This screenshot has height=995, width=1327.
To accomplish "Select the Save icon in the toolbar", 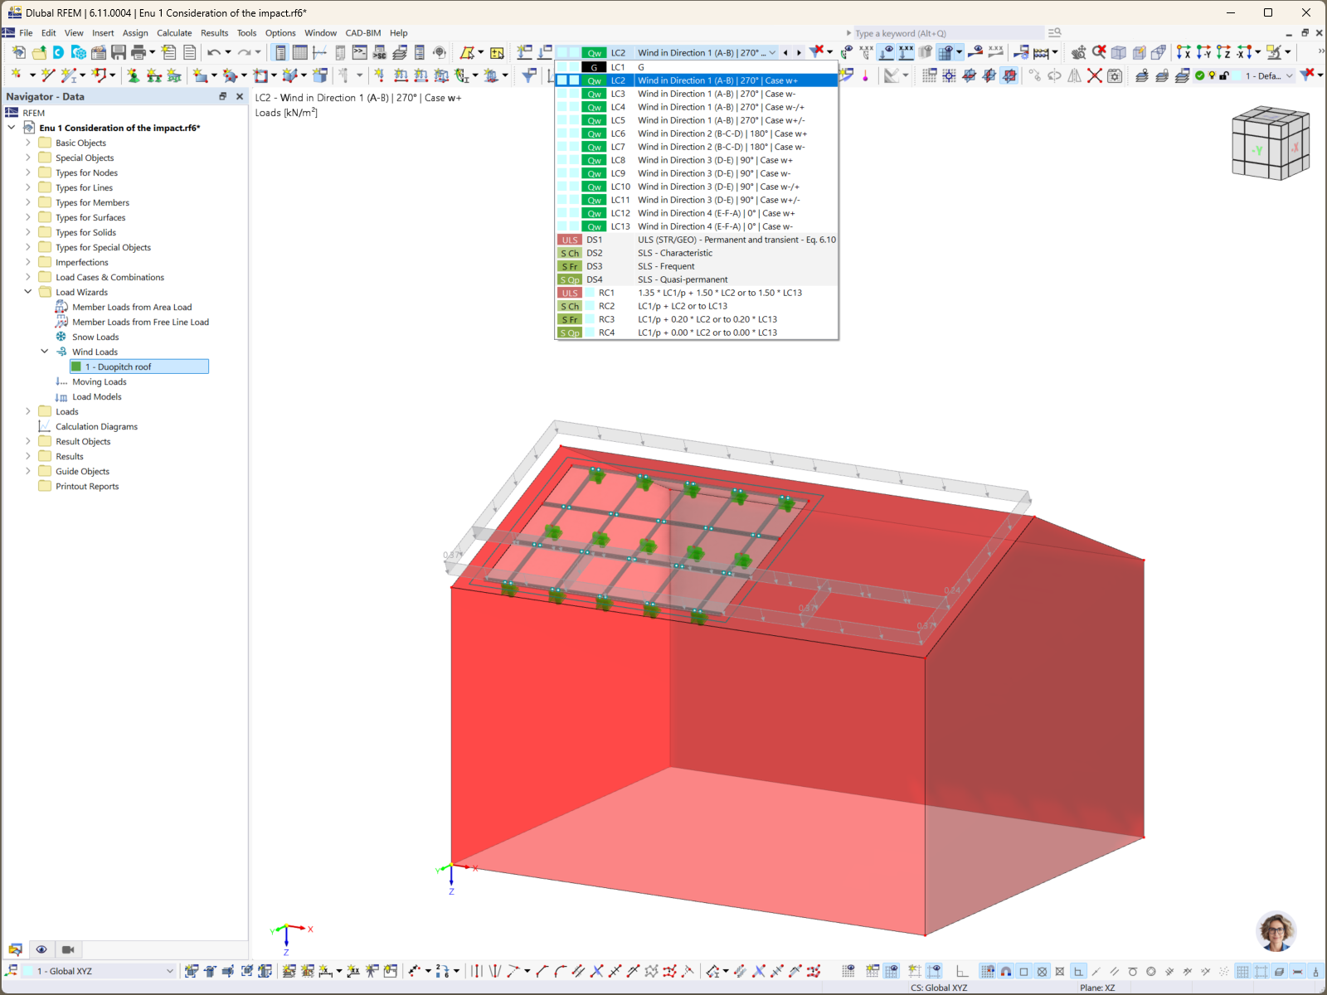I will 119,53.
